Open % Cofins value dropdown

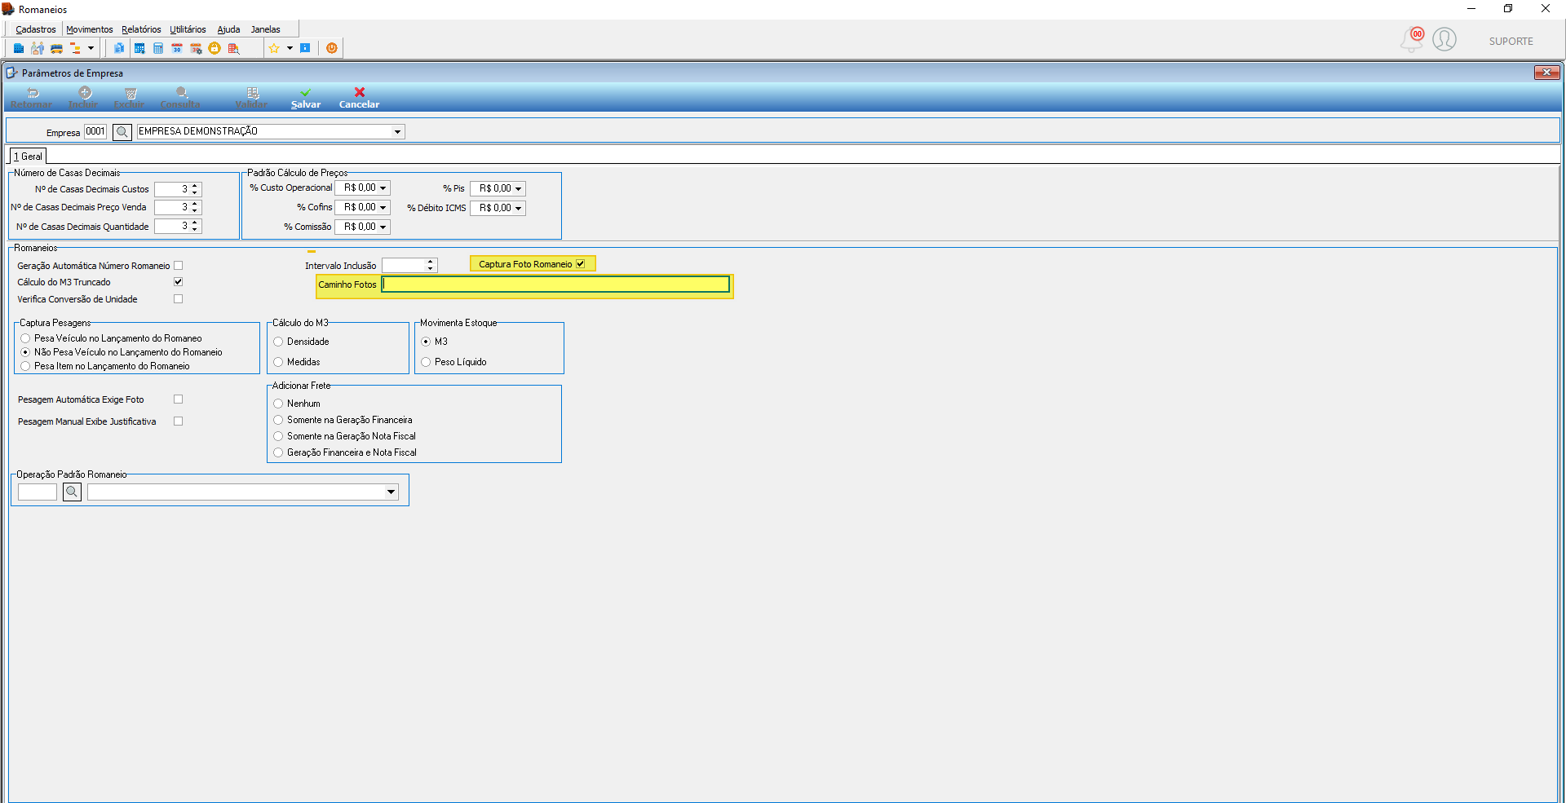coord(383,208)
